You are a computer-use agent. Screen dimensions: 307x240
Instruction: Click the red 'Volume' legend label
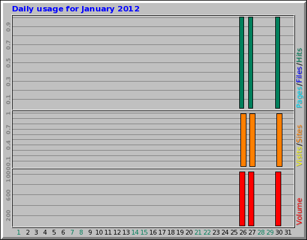point(299,211)
